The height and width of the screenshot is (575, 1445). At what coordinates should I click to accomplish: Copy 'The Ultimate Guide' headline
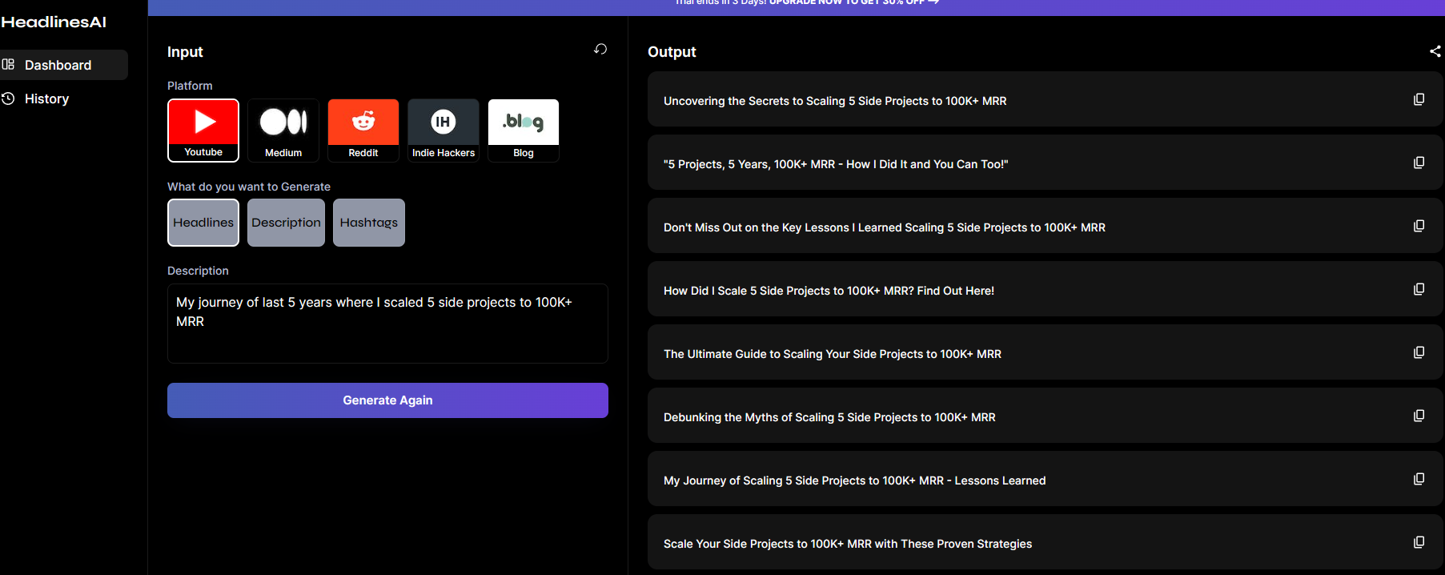click(x=1419, y=352)
